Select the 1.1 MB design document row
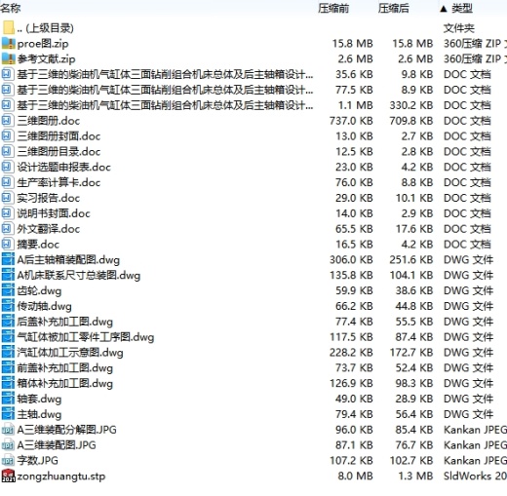This screenshot has width=507, height=496. click(x=253, y=105)
